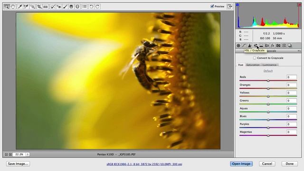Select the White Balance eyedropper tool
The image size is (304, 171).
(19, 7)
